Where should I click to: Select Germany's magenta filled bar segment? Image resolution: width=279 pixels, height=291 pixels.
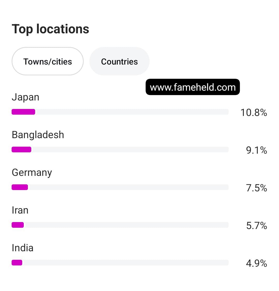tap(20, 187)
